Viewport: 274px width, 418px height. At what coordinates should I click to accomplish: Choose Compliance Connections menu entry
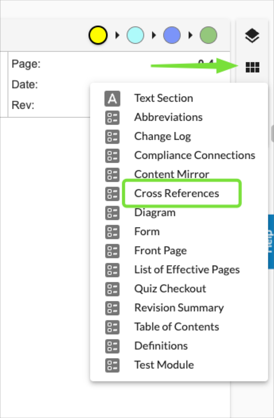coord(195,155)
